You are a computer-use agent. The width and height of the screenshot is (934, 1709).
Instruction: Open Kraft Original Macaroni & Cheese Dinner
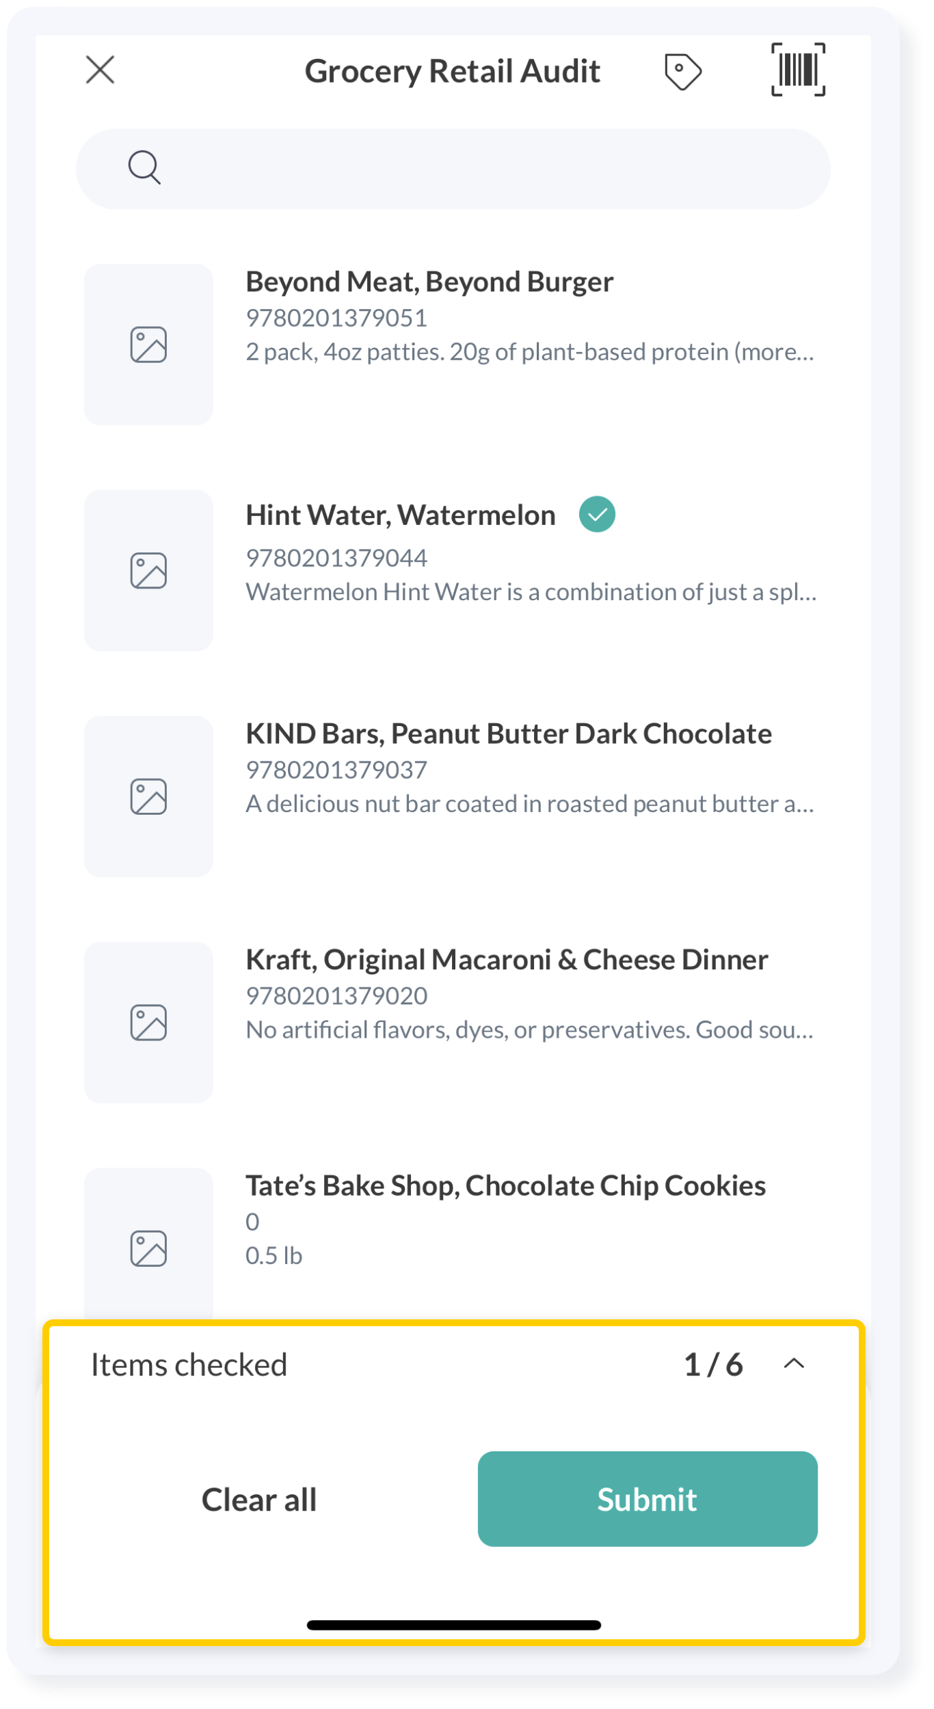tap(507, 960)
